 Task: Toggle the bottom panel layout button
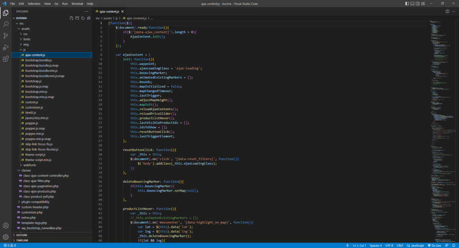(412, 4)
